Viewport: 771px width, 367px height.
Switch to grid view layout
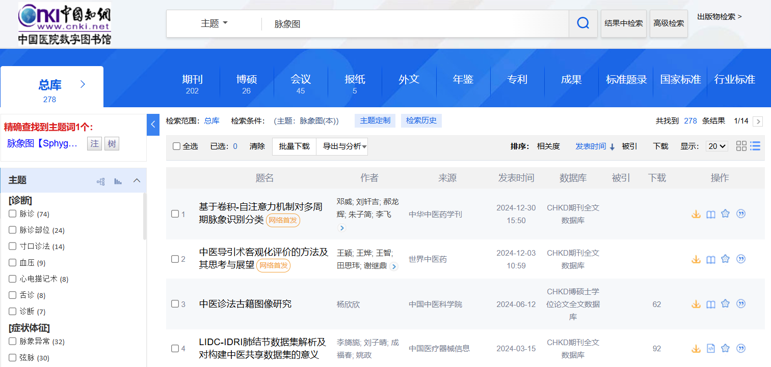pos(741,146)
